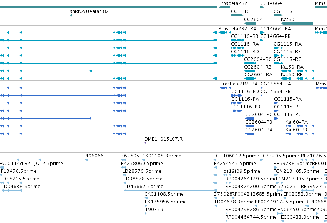Screen dimensions: 327x223
Task: Click protein CG2604-PA
Action: pyautogui.click(x=259, y=130)
